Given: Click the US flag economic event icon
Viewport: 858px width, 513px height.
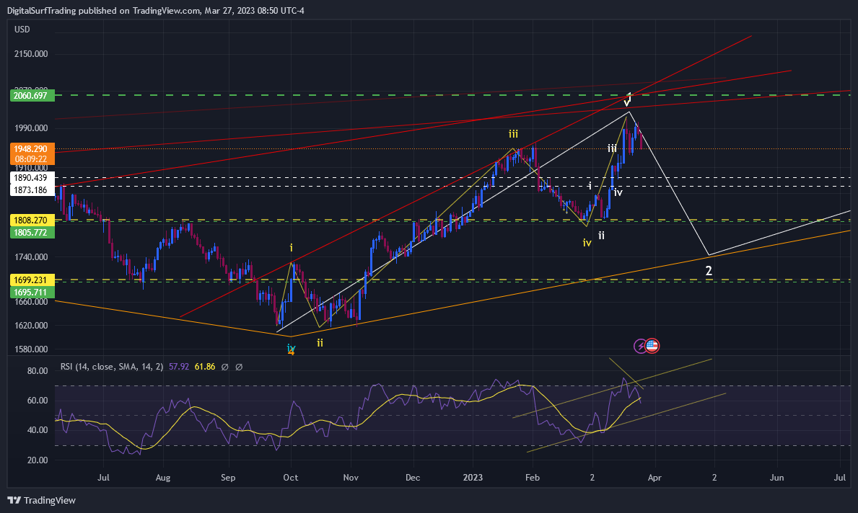Looking at the screenshot, I should click(652, 346).
